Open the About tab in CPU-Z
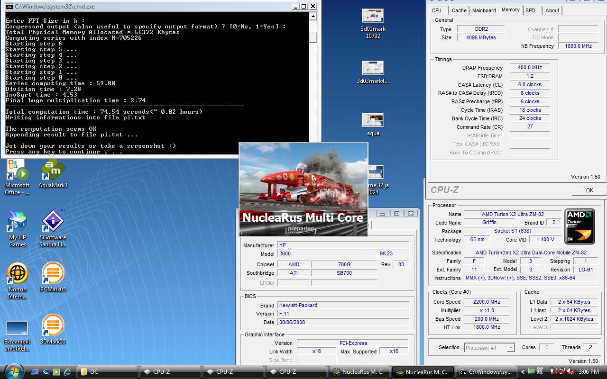Image resolution: width=607 pixels, height=379 pixels. point(552,10)
